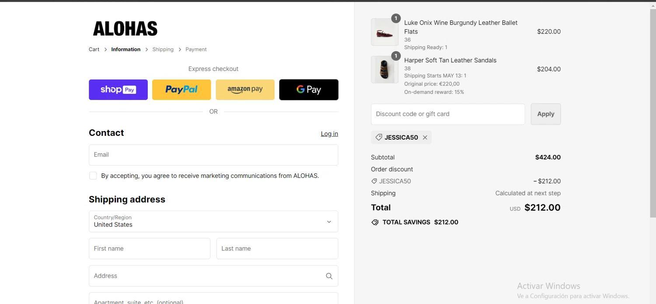Choose PayPal express checkout
Image resolution: width=656 pixels, height=304 pixels.
(181, 90)
